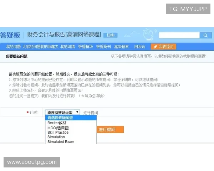Choose Skill Practice option
The width and height of the screenshot is (214, 171).
71,133
